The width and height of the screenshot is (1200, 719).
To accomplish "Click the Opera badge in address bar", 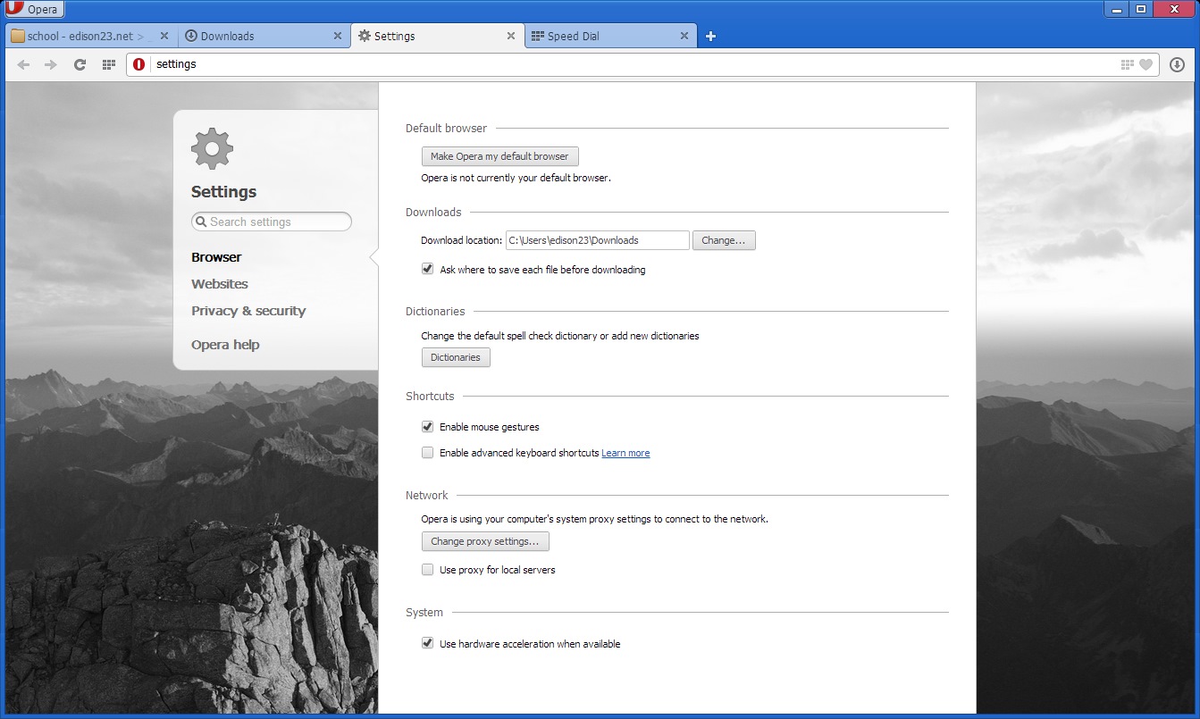I will (x=139, y=64).
